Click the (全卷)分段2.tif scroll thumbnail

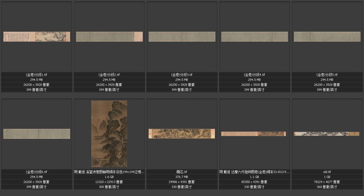[x=109, y=37]
